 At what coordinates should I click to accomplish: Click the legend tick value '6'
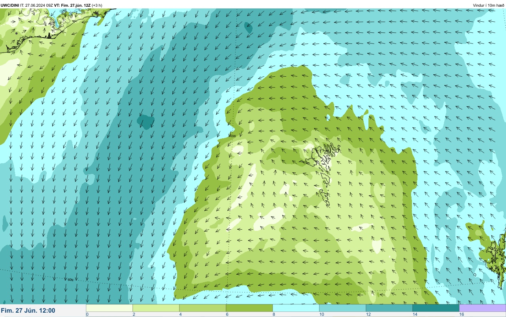coord(227,314)
